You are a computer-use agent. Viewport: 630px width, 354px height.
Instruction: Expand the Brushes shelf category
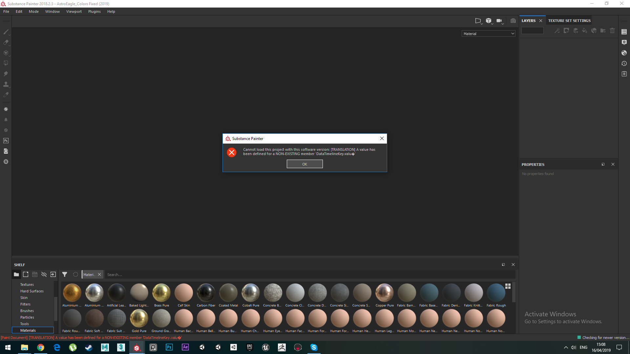point(27,310)
